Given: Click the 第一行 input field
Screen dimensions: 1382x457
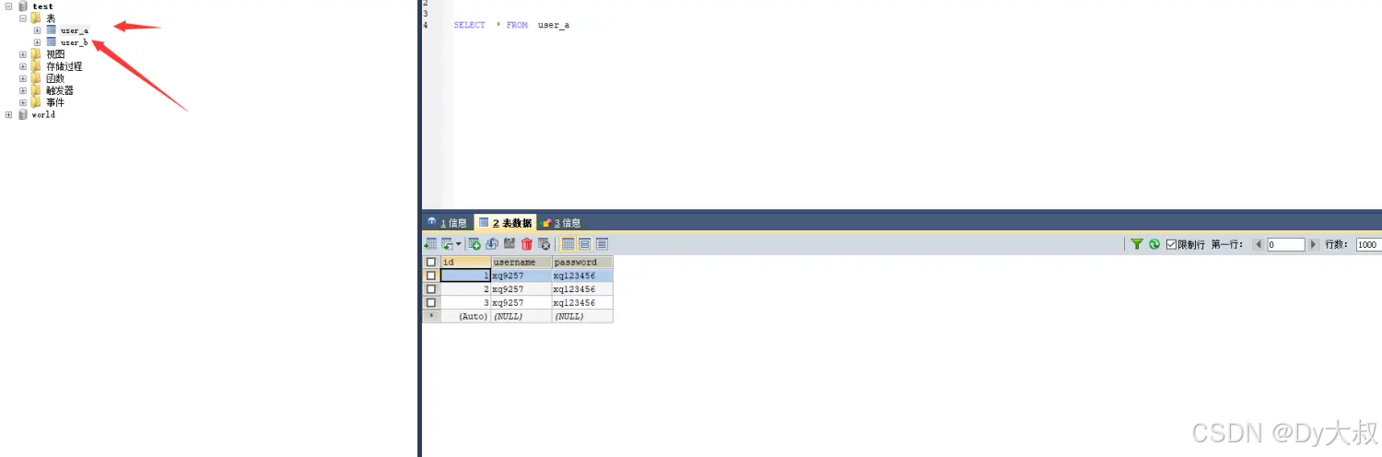Looking at the screenshot, I should (1286, 244).
